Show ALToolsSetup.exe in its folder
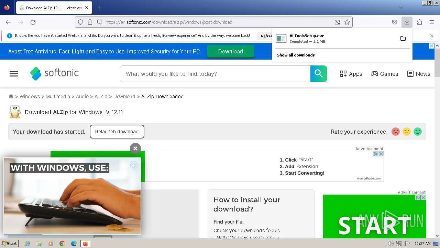 (403, 38)
